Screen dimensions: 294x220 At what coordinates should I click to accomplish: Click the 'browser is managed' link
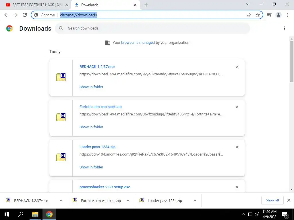[x=138, y=42]
